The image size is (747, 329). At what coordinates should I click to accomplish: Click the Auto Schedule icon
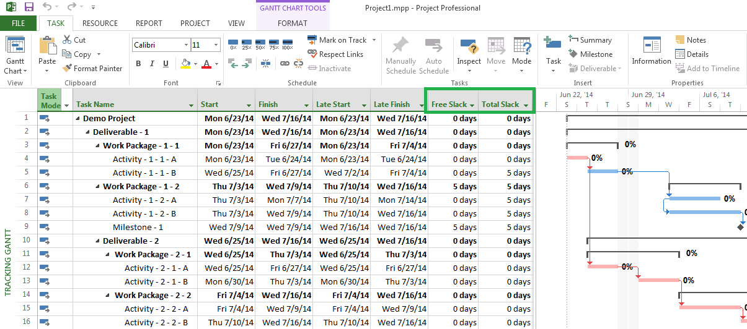[x=434, y=46]
